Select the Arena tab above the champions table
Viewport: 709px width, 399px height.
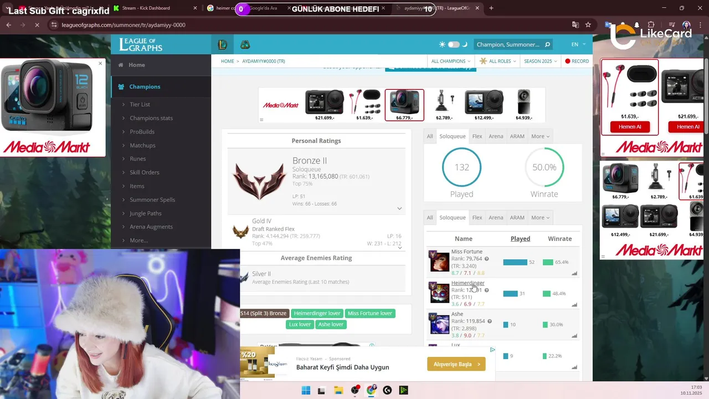(496, 218)
